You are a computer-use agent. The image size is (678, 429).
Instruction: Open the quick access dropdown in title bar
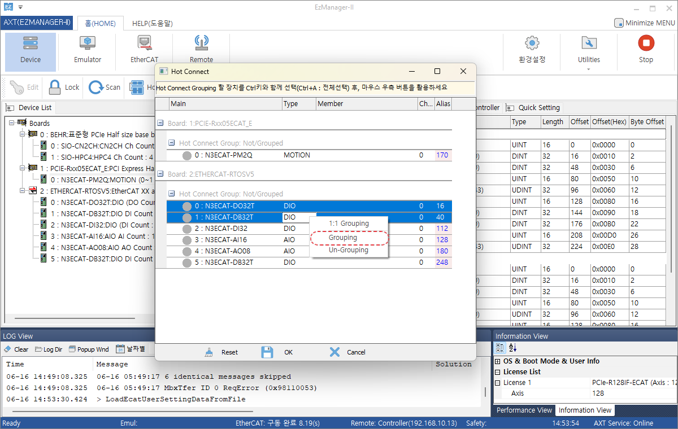[21, 7]
